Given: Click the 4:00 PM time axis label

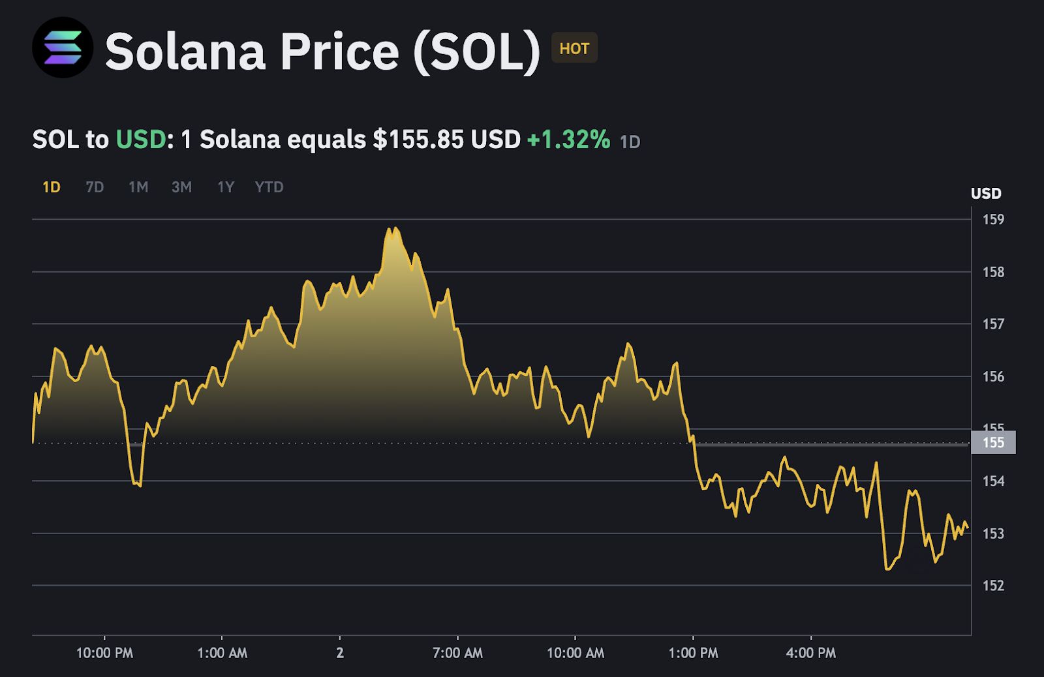Looking at the screenshot, I should [x=810, y=653].
